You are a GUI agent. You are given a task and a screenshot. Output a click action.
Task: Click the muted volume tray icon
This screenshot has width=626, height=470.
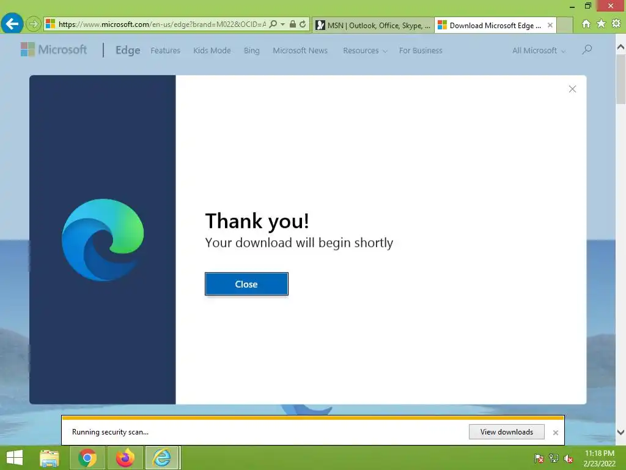pyautogui.click(x=569, y=458)
